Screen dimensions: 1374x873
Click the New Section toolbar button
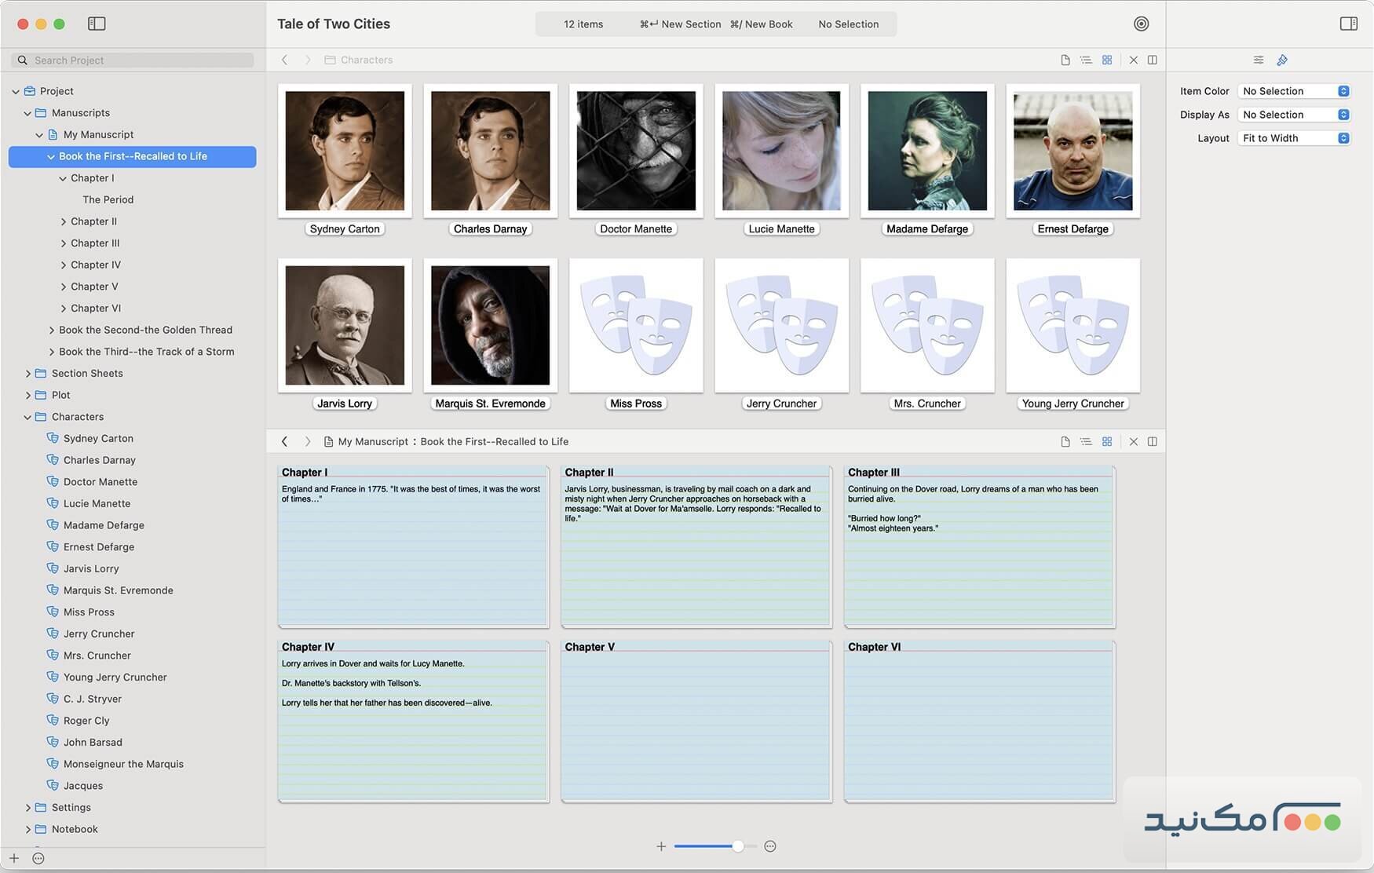(x=681, y=24)
